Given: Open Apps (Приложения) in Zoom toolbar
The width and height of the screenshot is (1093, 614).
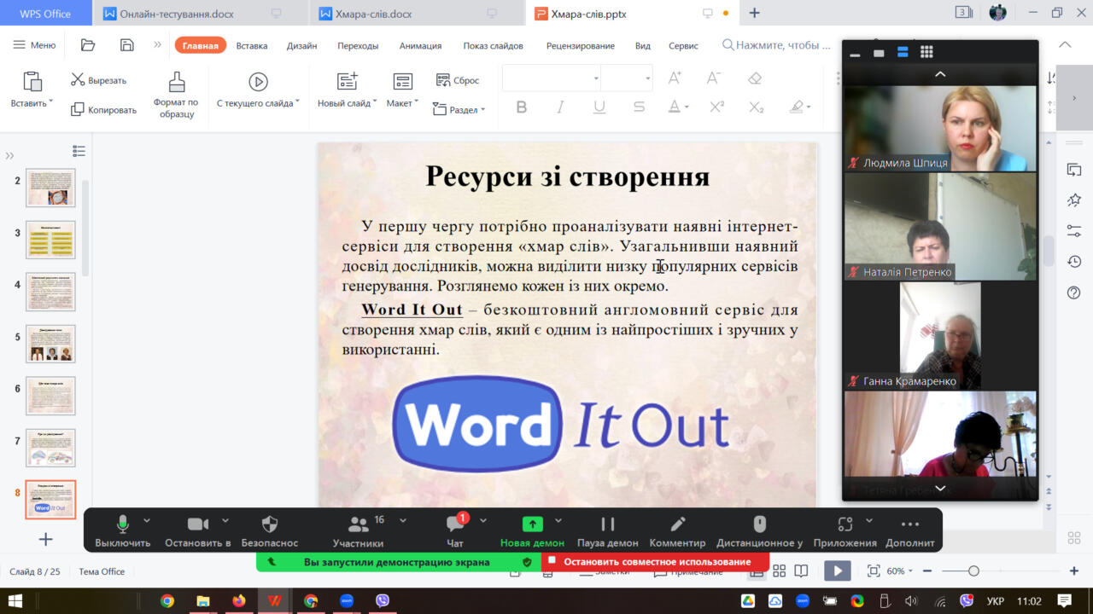Looking at the screenshot, I should (x=845, y=530).
